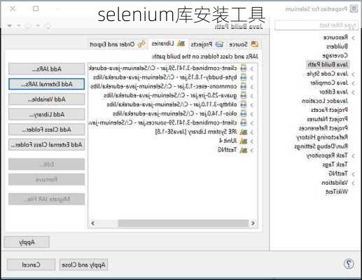Click the Cancel button
Screen dimensions: 362x280
pos(31,265)
